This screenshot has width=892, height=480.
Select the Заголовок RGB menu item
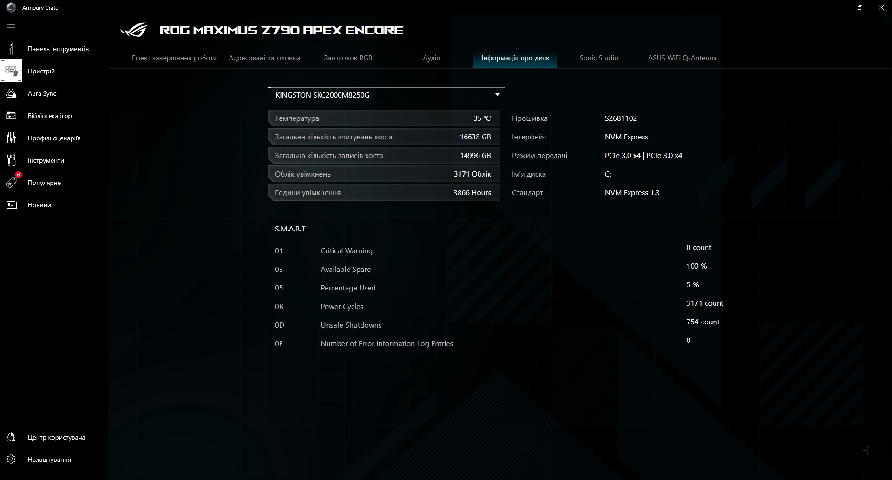coord(348,58)
